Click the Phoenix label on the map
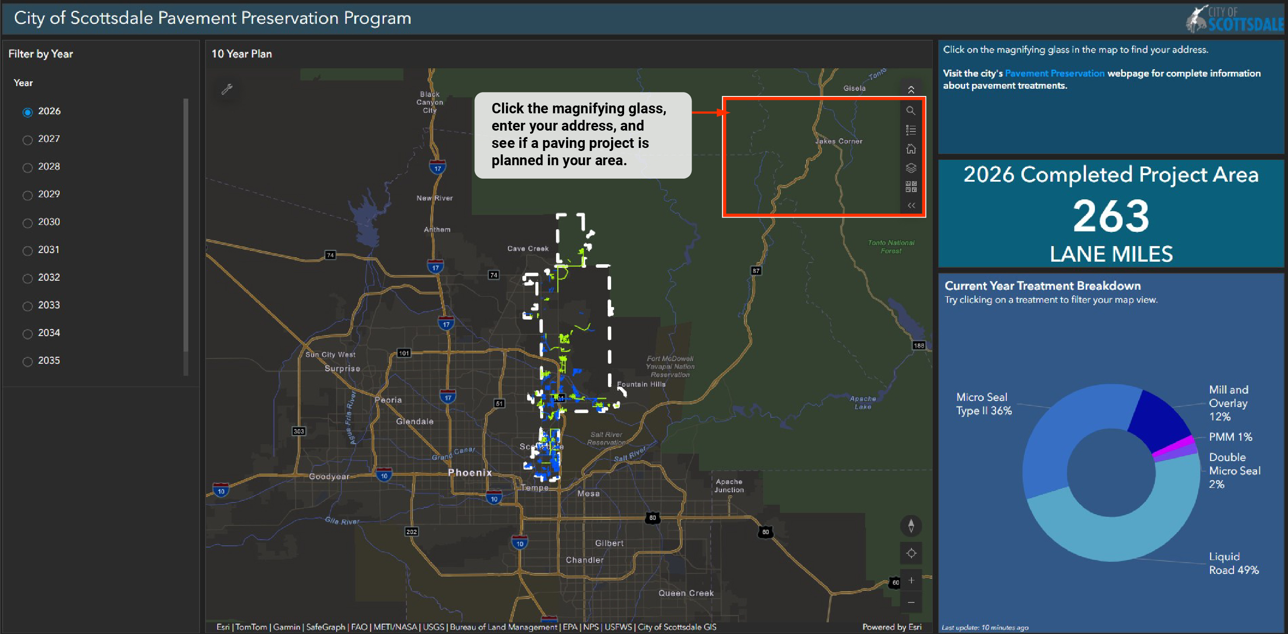This screenshot has height=634, width=1288. (x=470, y=472)
